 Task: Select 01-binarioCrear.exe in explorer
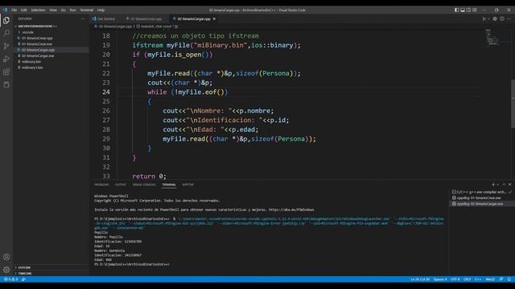[x=51, y=44]
